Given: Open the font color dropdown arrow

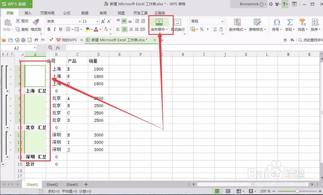Looking at the screenshot, I should pos(100,29).
